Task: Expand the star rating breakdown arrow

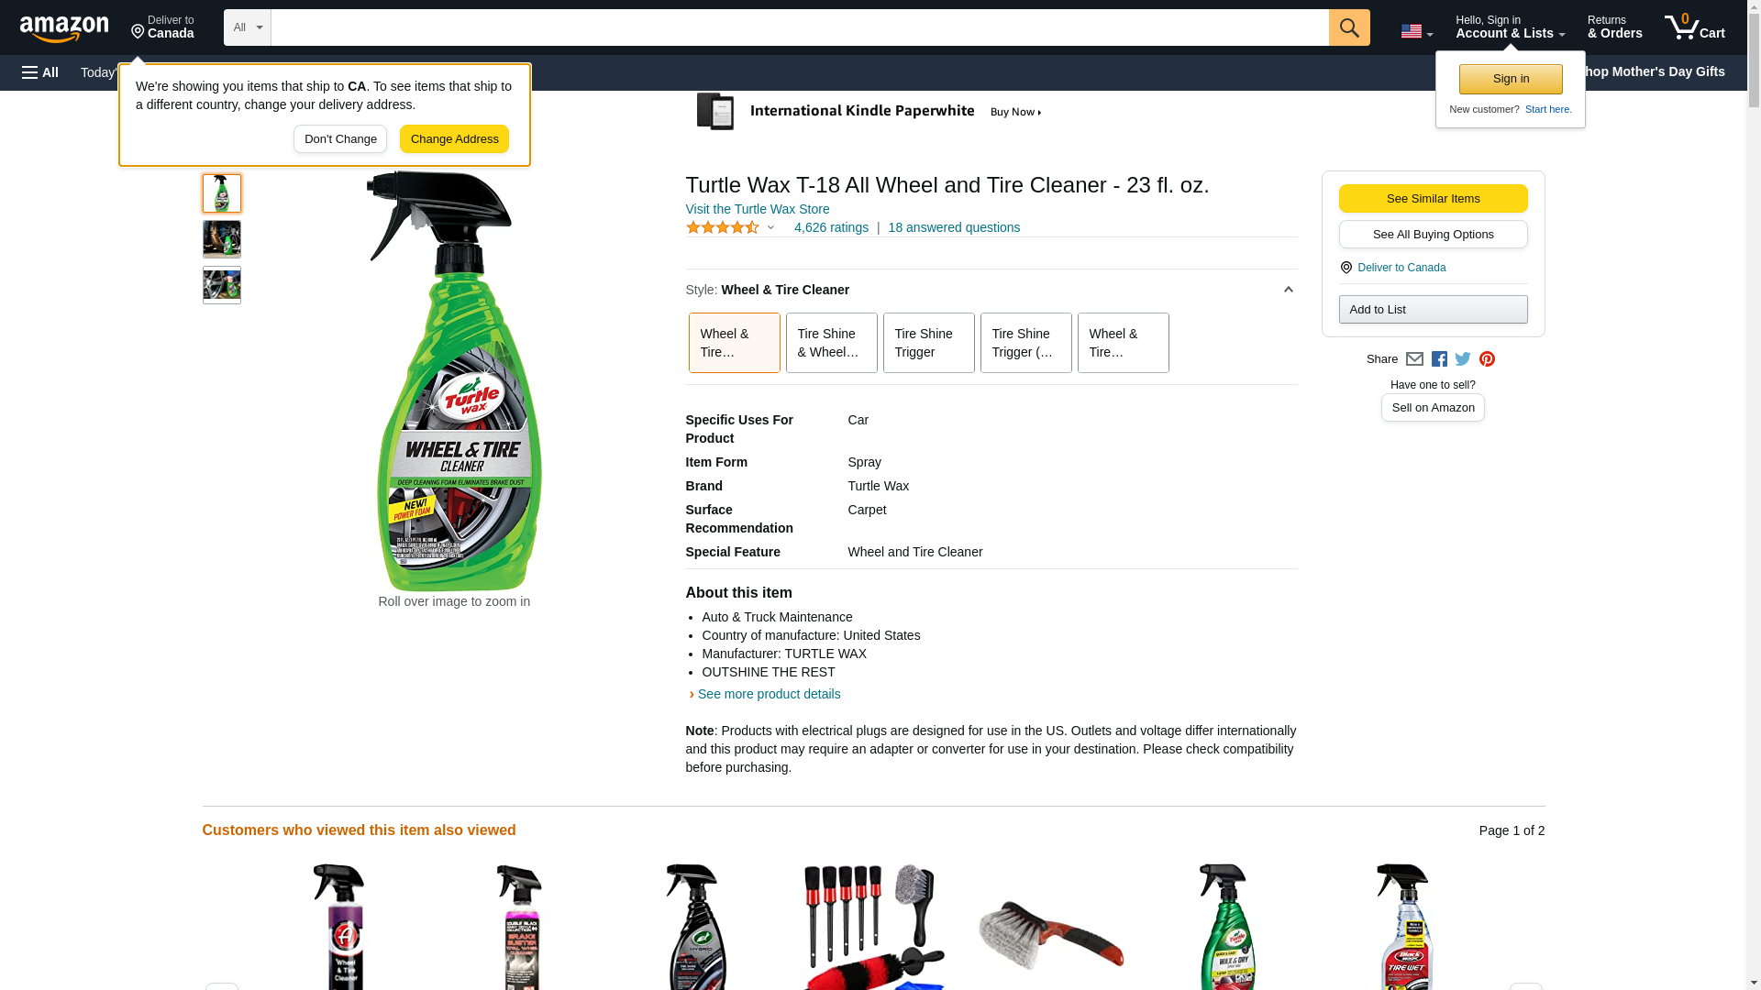Action: pyautogui.click(x=770, y=227)
